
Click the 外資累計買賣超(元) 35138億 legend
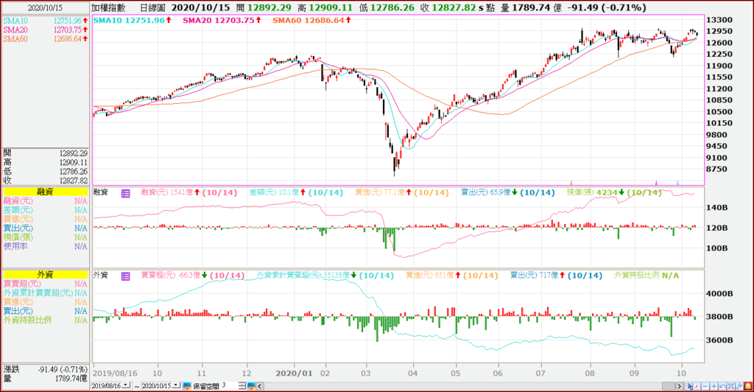pos(325,276)
